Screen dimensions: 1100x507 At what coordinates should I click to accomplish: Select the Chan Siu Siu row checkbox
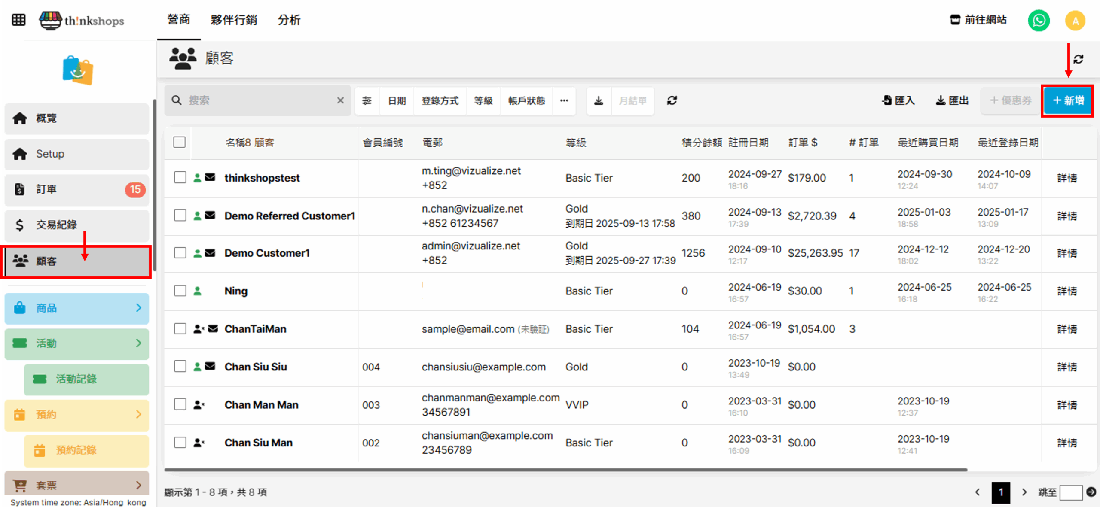(x=180, y=367)
